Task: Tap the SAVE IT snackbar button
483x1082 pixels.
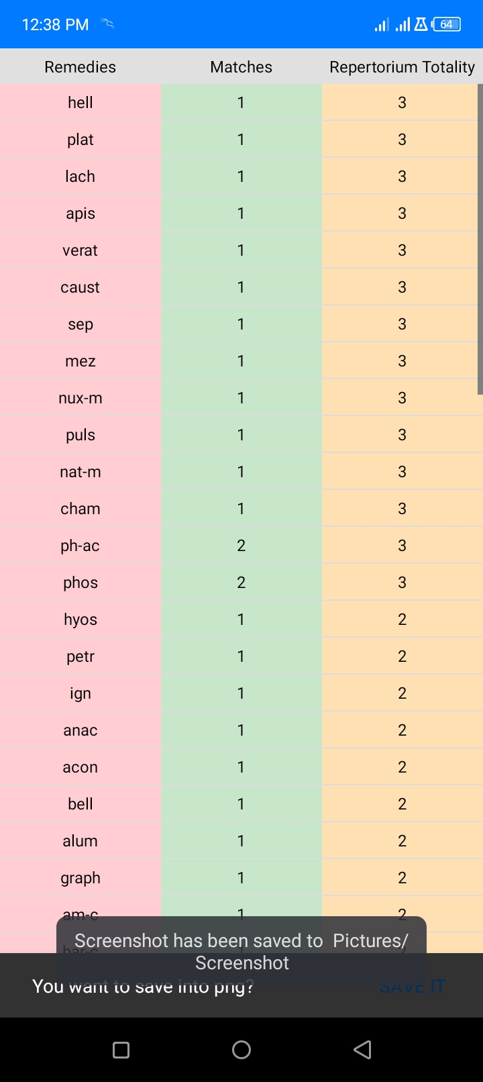Action: pos(412,987)
